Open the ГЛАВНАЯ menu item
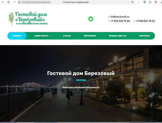The width and height of the screenshot is (162, 123). click(x=17, y=36)
